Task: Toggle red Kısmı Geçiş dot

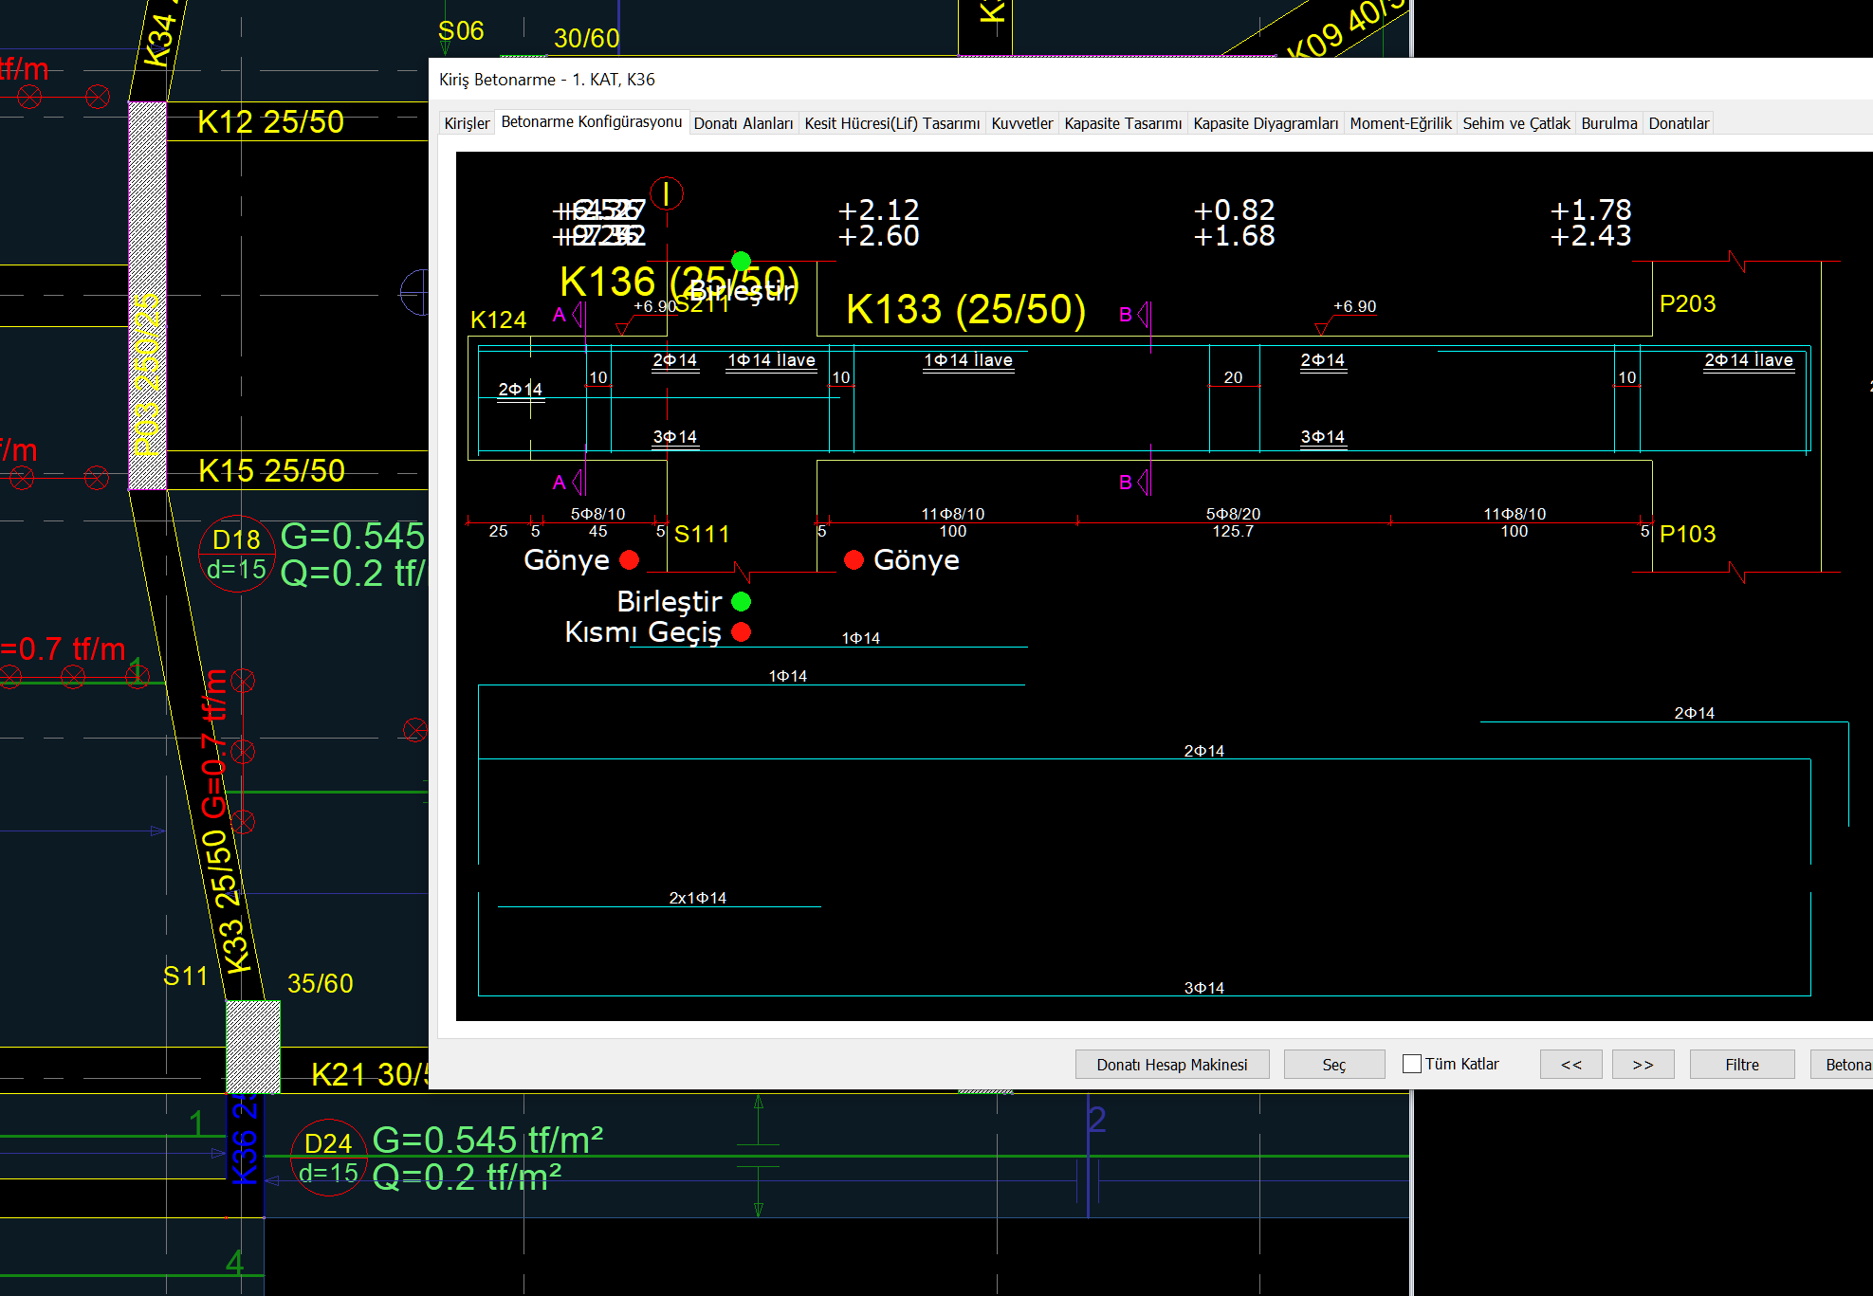Action: point(742,631)
